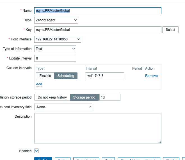This screenshot has height=160, width=185.
Task: Click the Update interval field
Action: tap(55, 58)
